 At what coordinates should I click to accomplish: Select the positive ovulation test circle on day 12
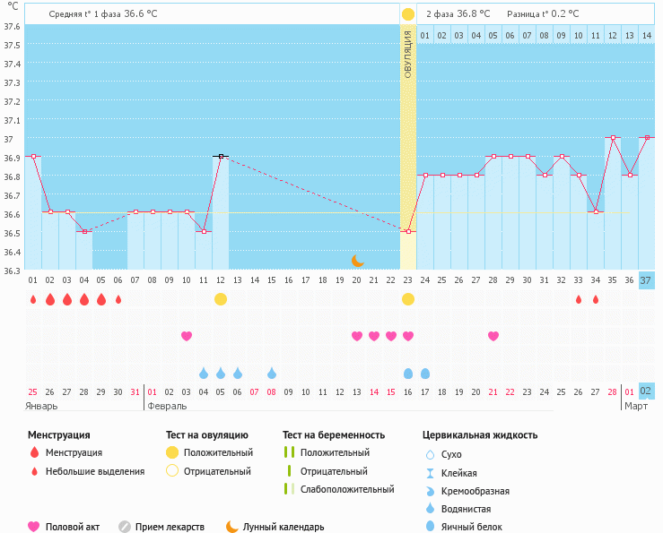pos(221,299)
